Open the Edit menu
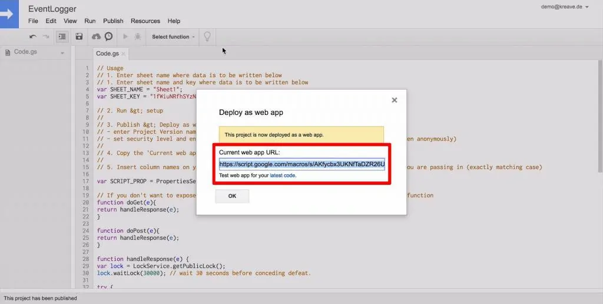 point(51,21)
